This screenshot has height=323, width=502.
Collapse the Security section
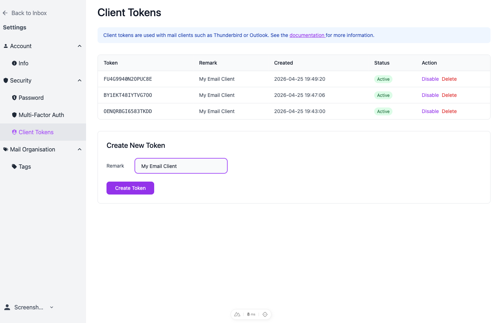coord(79,80)
